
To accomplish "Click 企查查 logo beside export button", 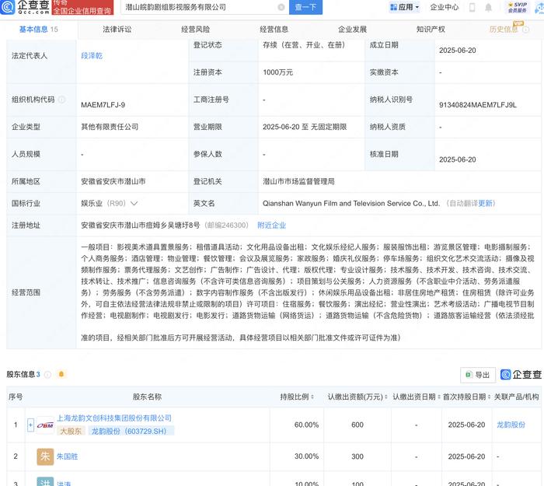I will [521, 375].
